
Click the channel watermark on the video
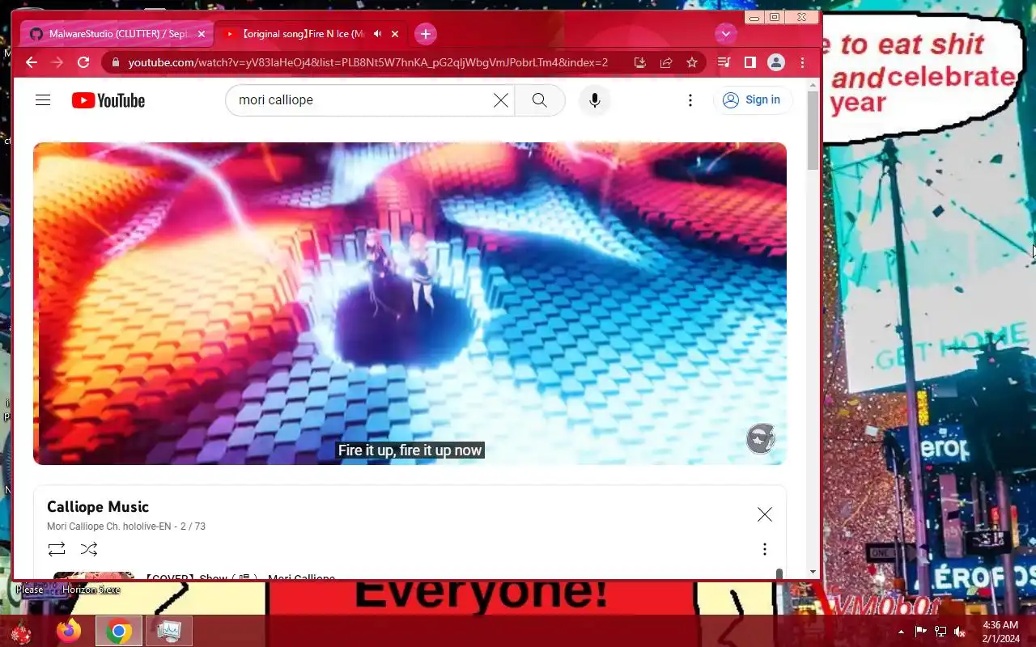click(x=761, y=438)
